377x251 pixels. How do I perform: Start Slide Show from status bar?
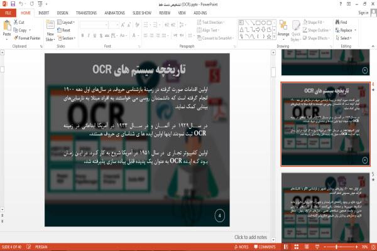click(x=317, y=247)
